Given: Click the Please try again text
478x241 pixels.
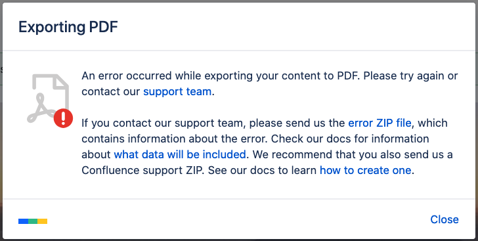Looking at the screenshot, I should tap(404, 76).
